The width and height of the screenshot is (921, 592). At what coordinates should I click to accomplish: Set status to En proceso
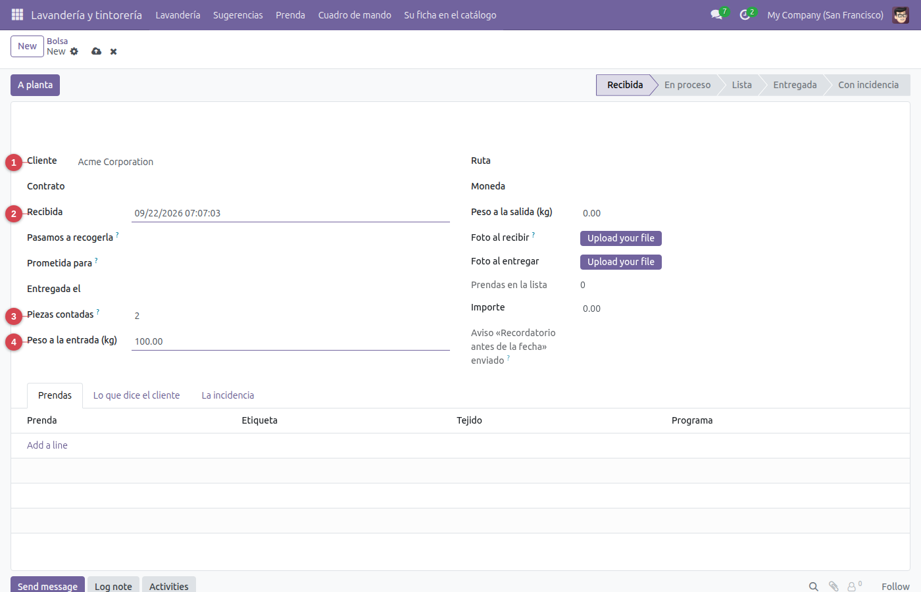tap(687, 85)
